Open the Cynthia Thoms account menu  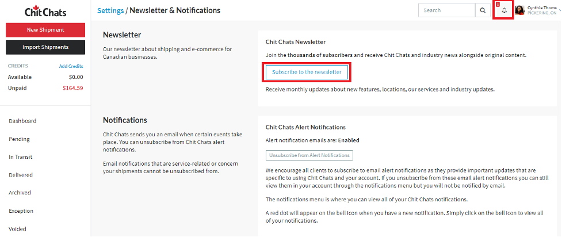(x=542, y=10)
